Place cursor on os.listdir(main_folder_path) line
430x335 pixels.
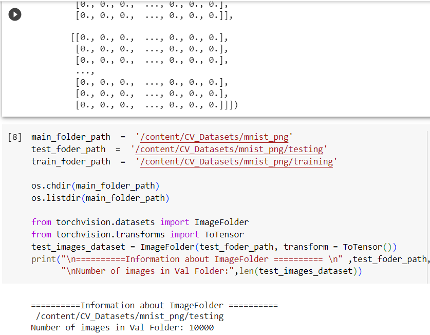tap(100, 198)
